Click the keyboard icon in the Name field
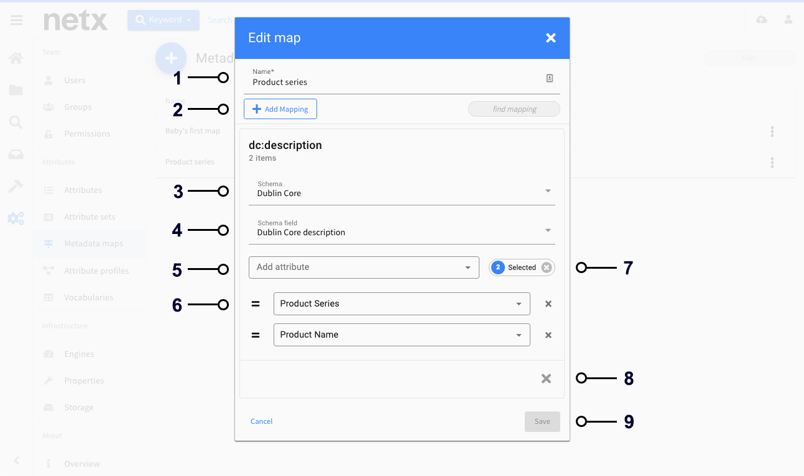 pos(550,78)
